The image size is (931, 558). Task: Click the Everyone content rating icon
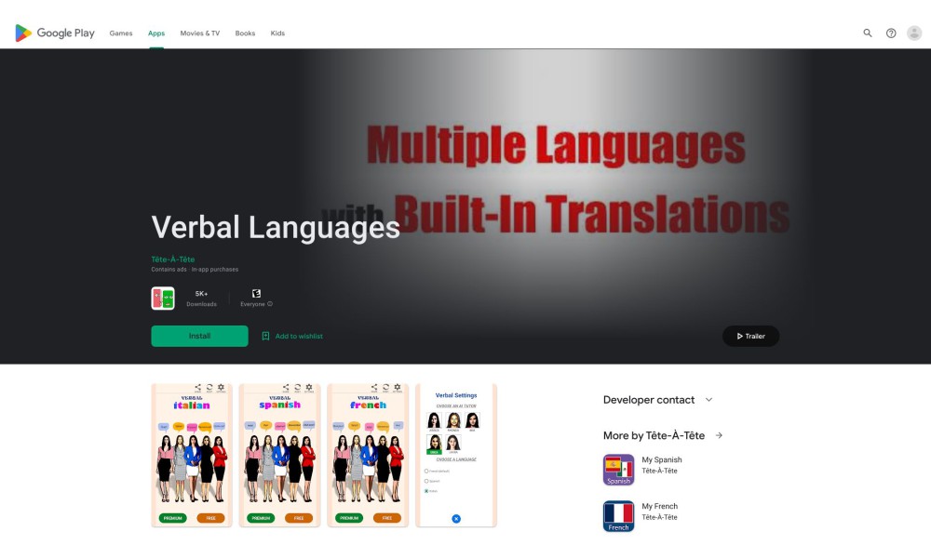(256, 294)
